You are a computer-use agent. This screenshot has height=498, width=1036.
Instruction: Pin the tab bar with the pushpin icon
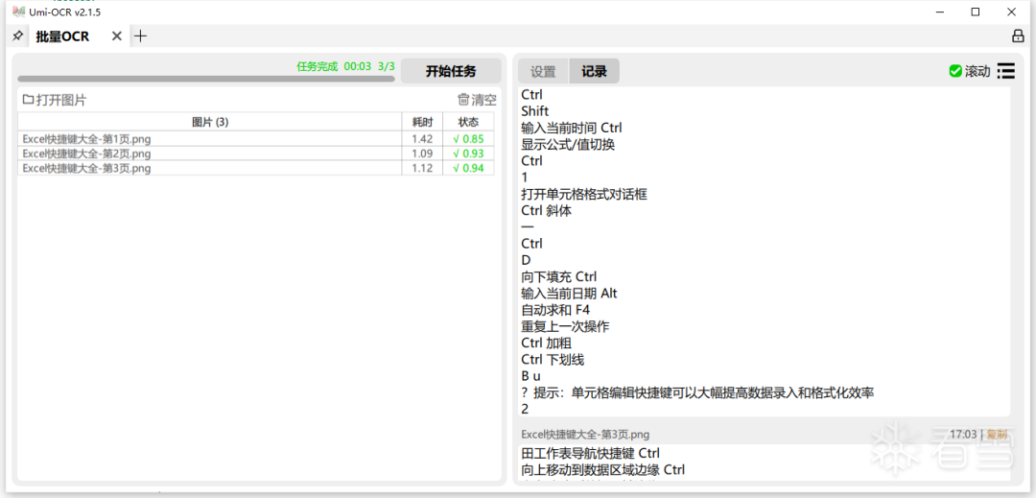click(x=16, y=36)
